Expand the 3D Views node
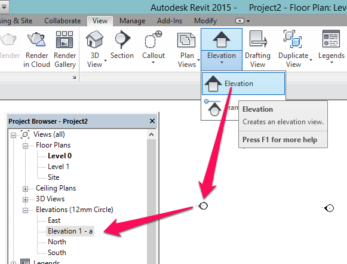The height and width of the screenshot is (264, 347). 25,199
